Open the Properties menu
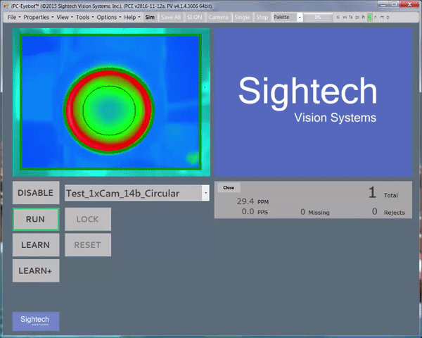This screenshot has height=338, width=422. coord(37,17)
